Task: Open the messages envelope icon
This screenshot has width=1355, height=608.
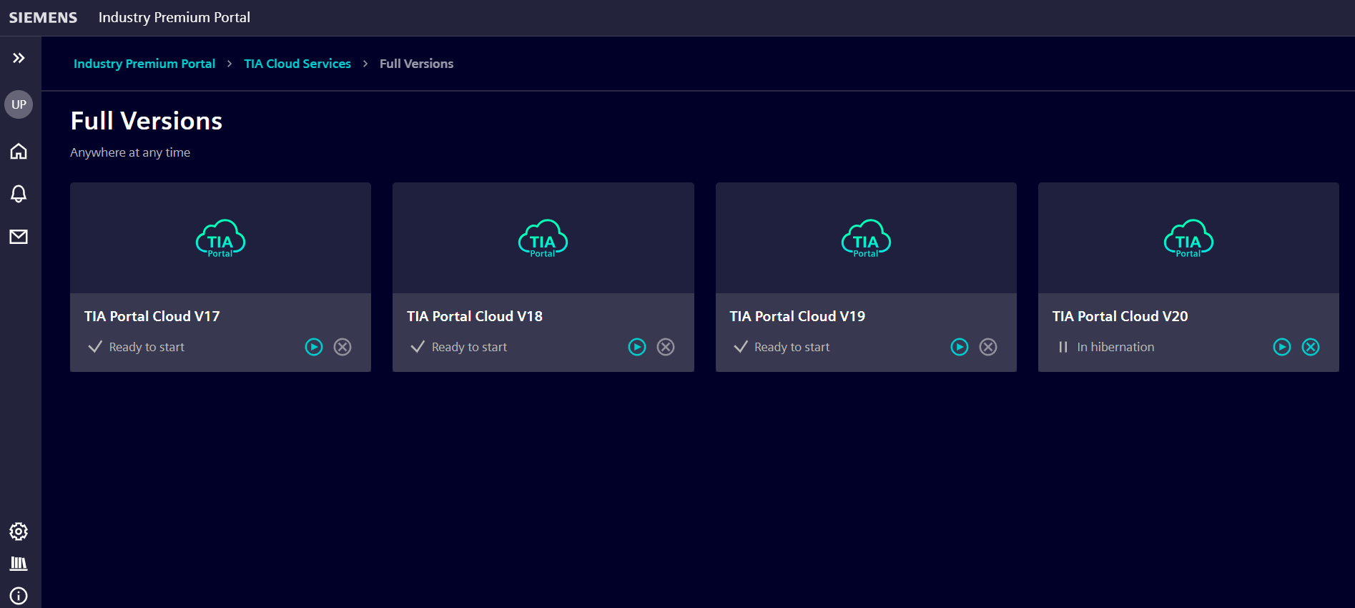Action: point(19,237)
